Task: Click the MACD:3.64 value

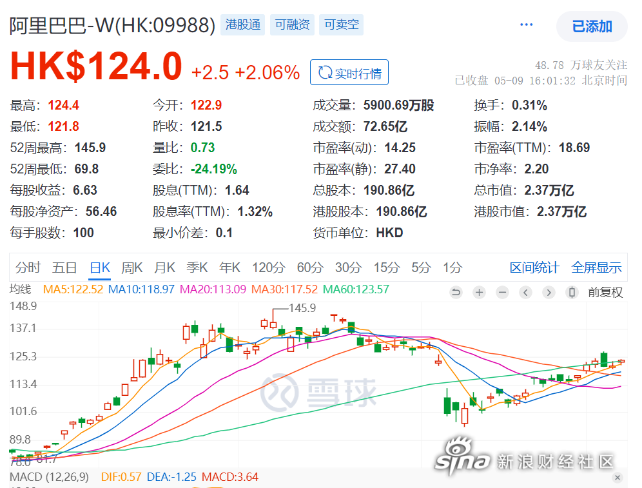Action: [230, 477]
